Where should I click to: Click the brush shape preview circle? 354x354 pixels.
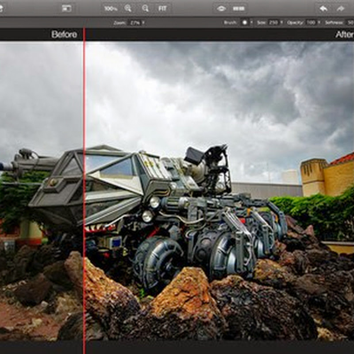(x=244, y=23)
